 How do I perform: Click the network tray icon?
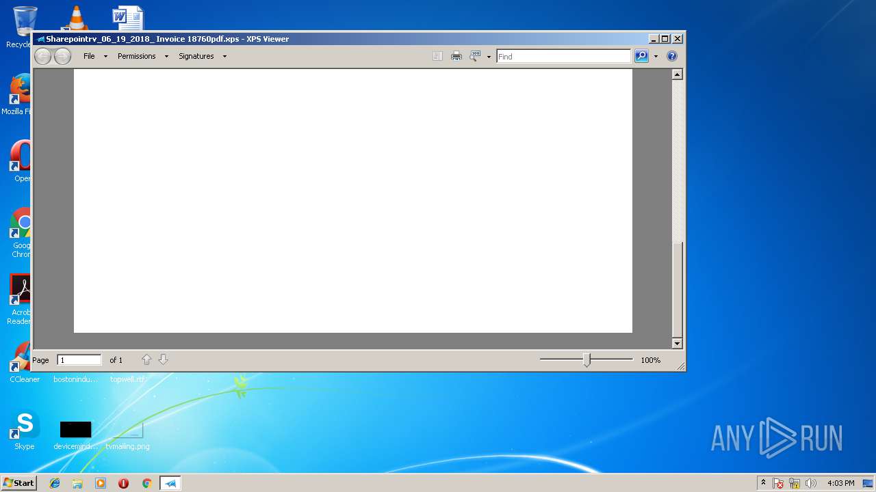[x=795, y=483]
